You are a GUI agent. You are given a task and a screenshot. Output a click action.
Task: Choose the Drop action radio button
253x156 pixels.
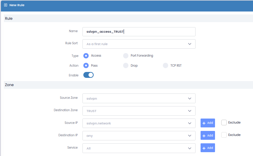126,65
